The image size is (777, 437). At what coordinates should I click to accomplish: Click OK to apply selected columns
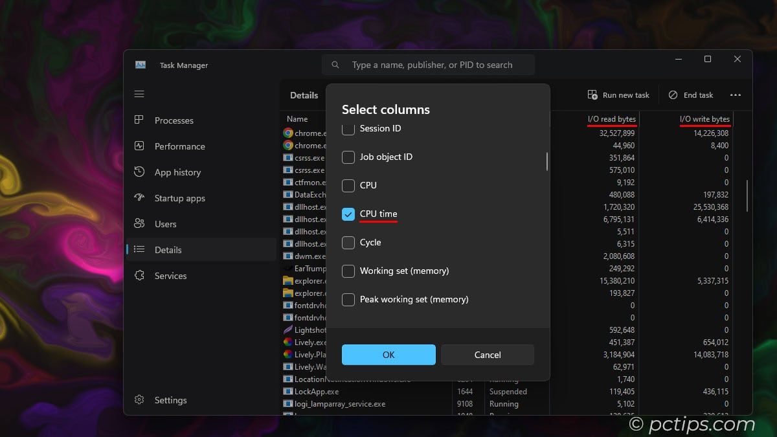point(388,355)
